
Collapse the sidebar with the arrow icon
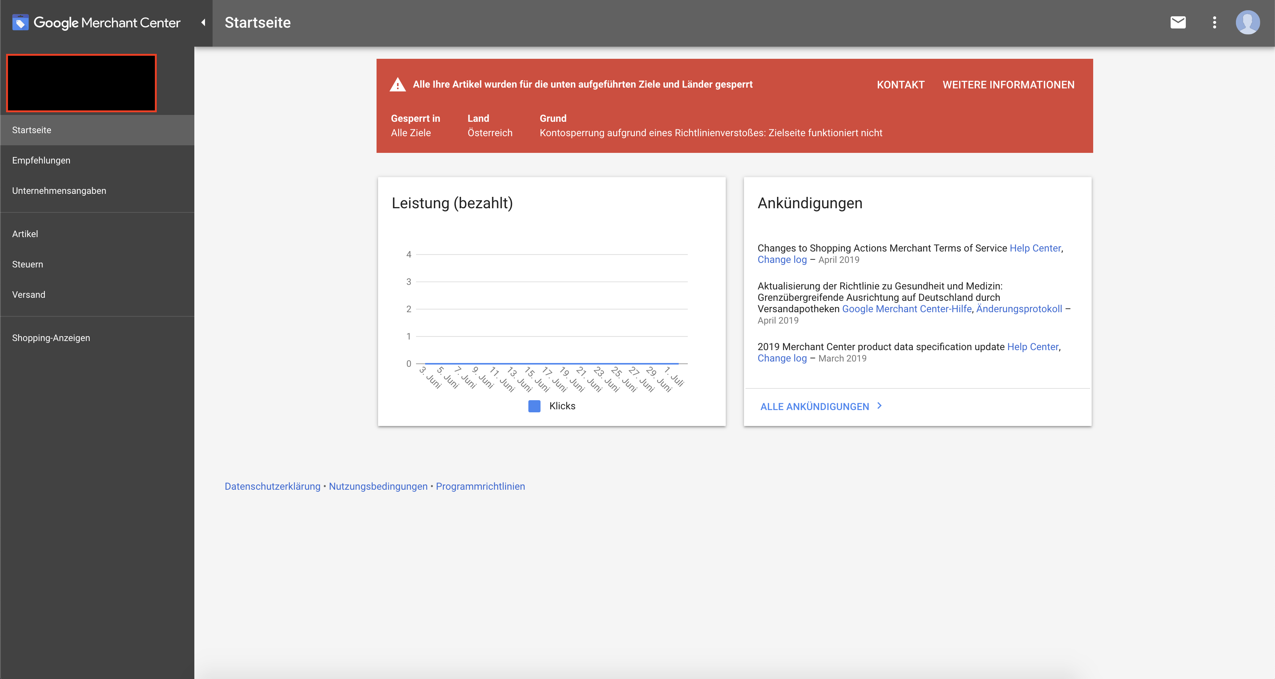click(203, 23)
